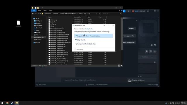This screenshot has width=187, height=105.
Task: Select This PC in navigation pane
Action: point(36,18)
